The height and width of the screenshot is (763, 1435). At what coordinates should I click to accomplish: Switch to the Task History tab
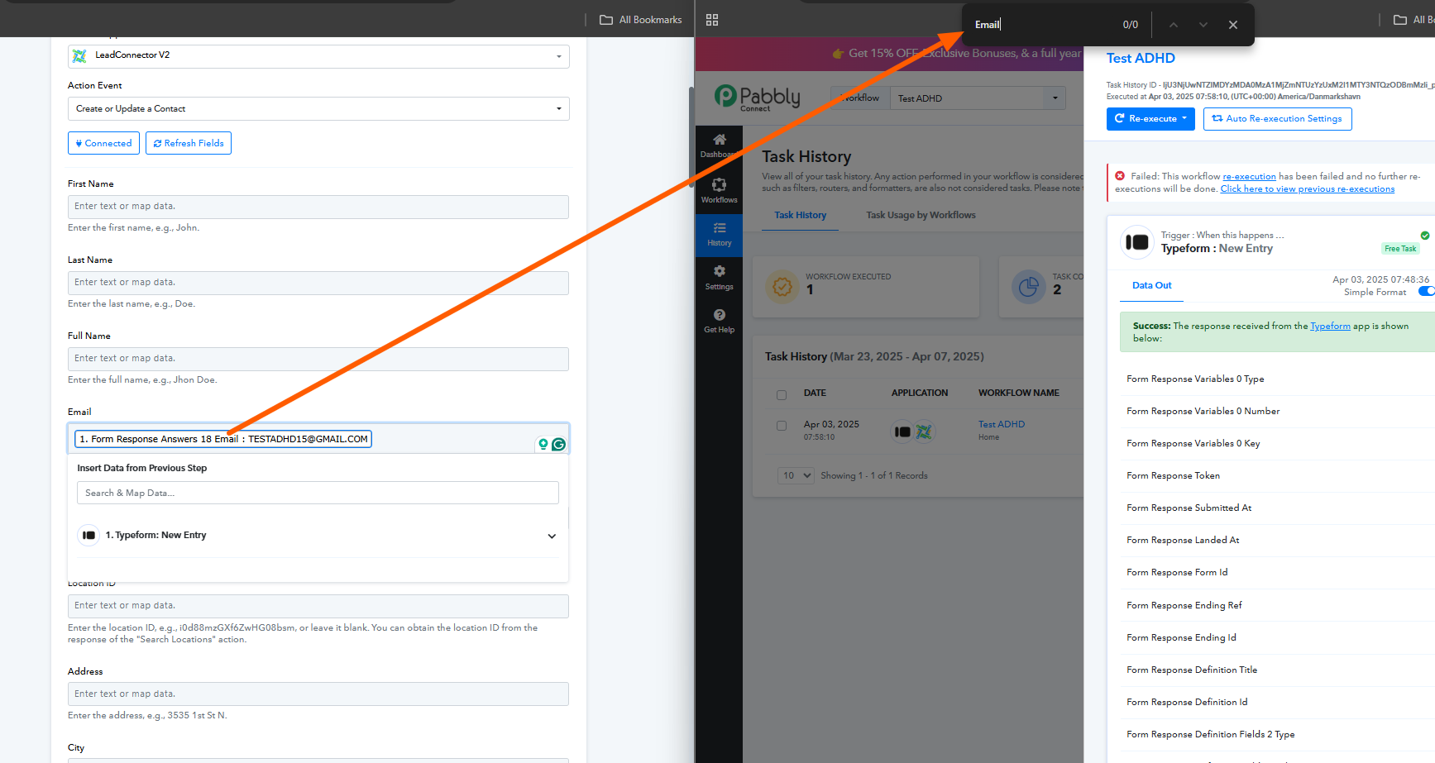point(800,215)
